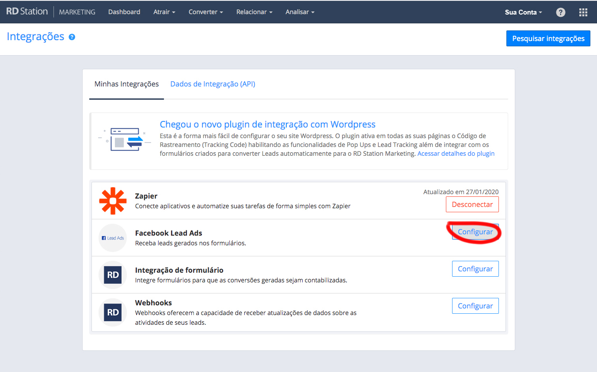Click the Atualizado em 27/01/2020 text
The height and width of the screenshot is (372, 597).
[x=461, y=192]
